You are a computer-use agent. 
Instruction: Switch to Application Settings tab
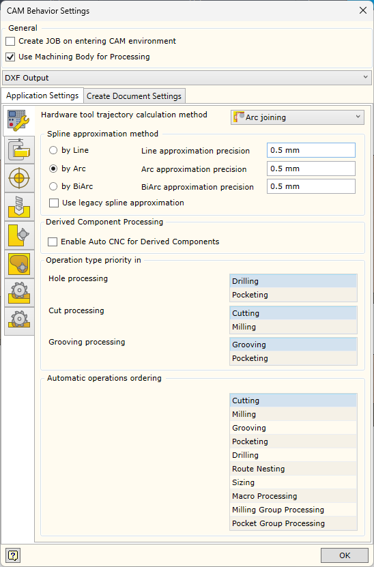coord(42,96)
